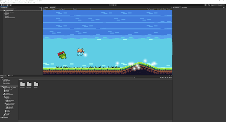
Task: Switch to the Hierarchy tab
Action: pos(4,7)
